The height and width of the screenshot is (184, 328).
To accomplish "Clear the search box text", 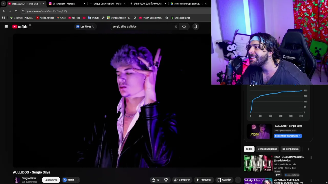I will click(x=176, y=27).
